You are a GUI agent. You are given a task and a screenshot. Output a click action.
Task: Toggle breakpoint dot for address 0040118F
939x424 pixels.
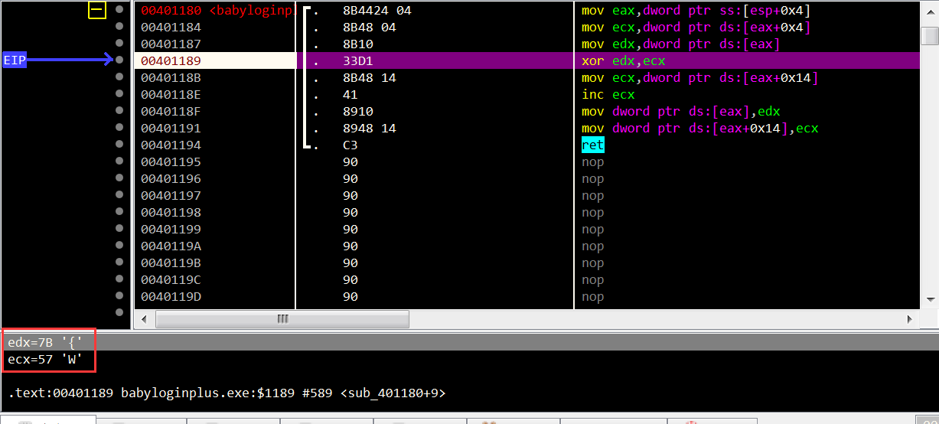pyautogui.click(x=119, y=111)
